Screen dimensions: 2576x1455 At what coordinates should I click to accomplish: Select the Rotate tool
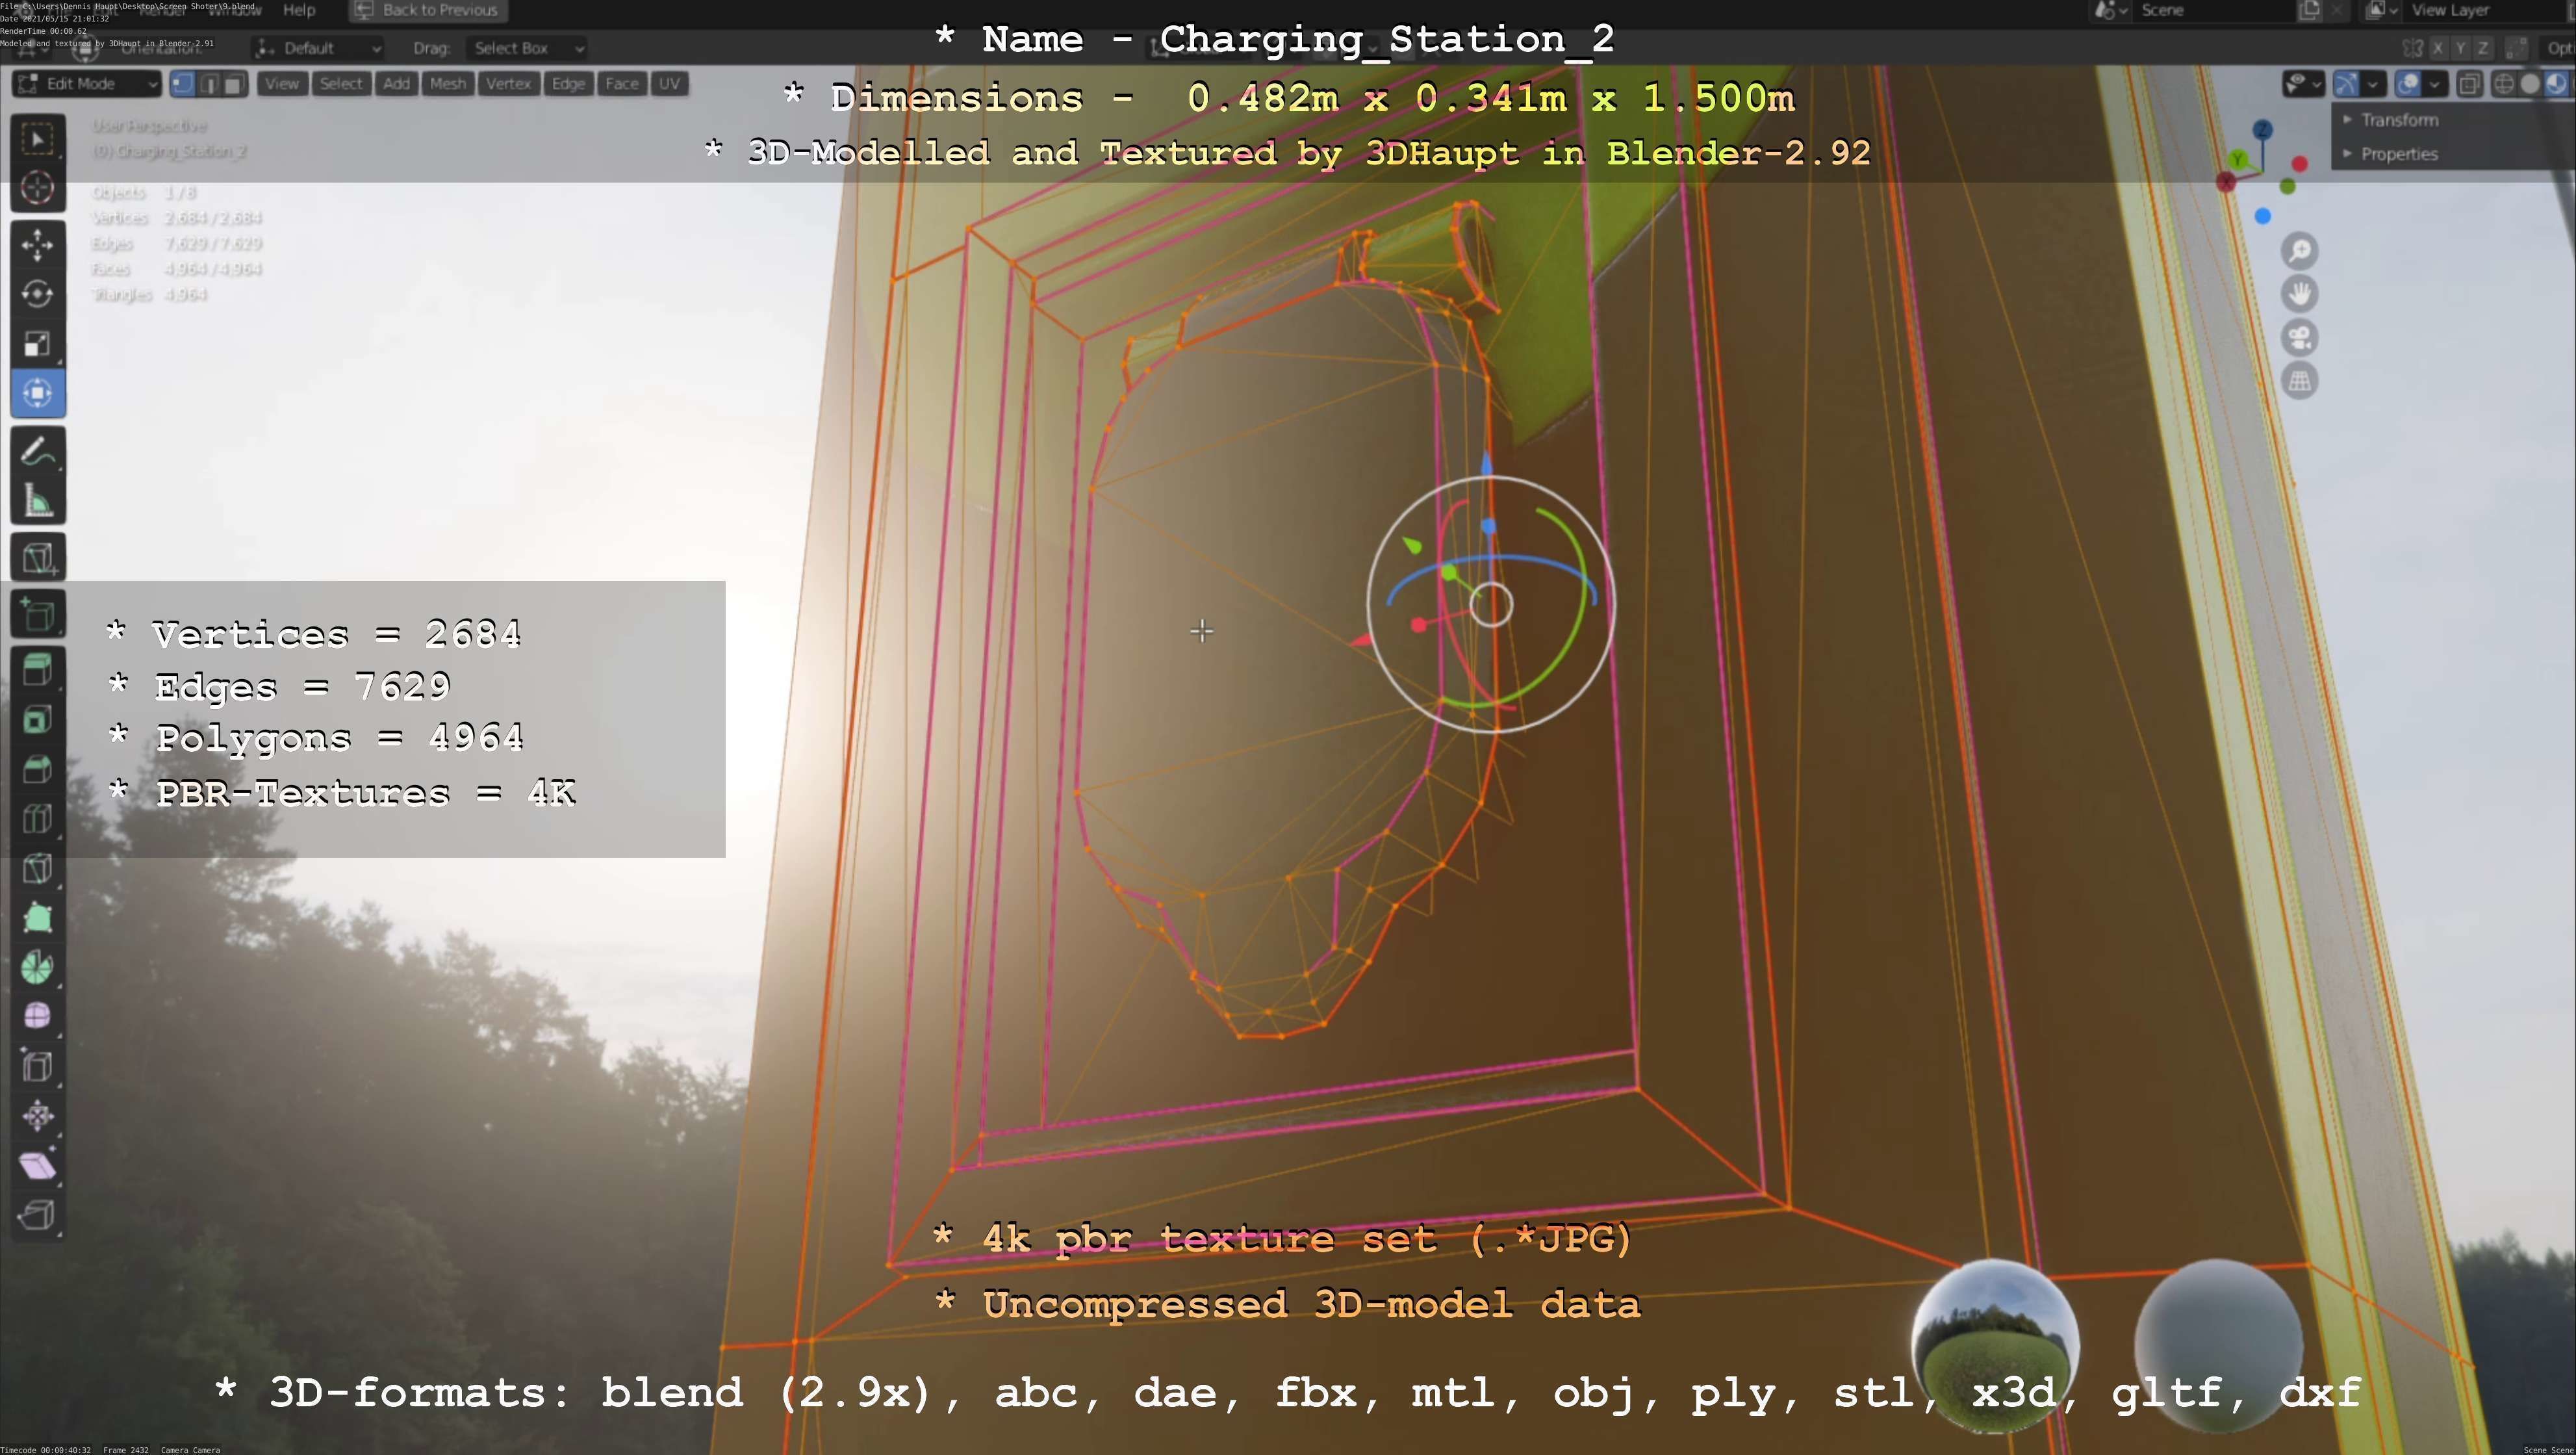coord(38,294)
